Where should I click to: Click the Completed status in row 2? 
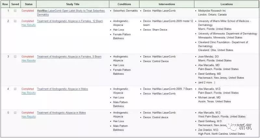pos(28,21)
